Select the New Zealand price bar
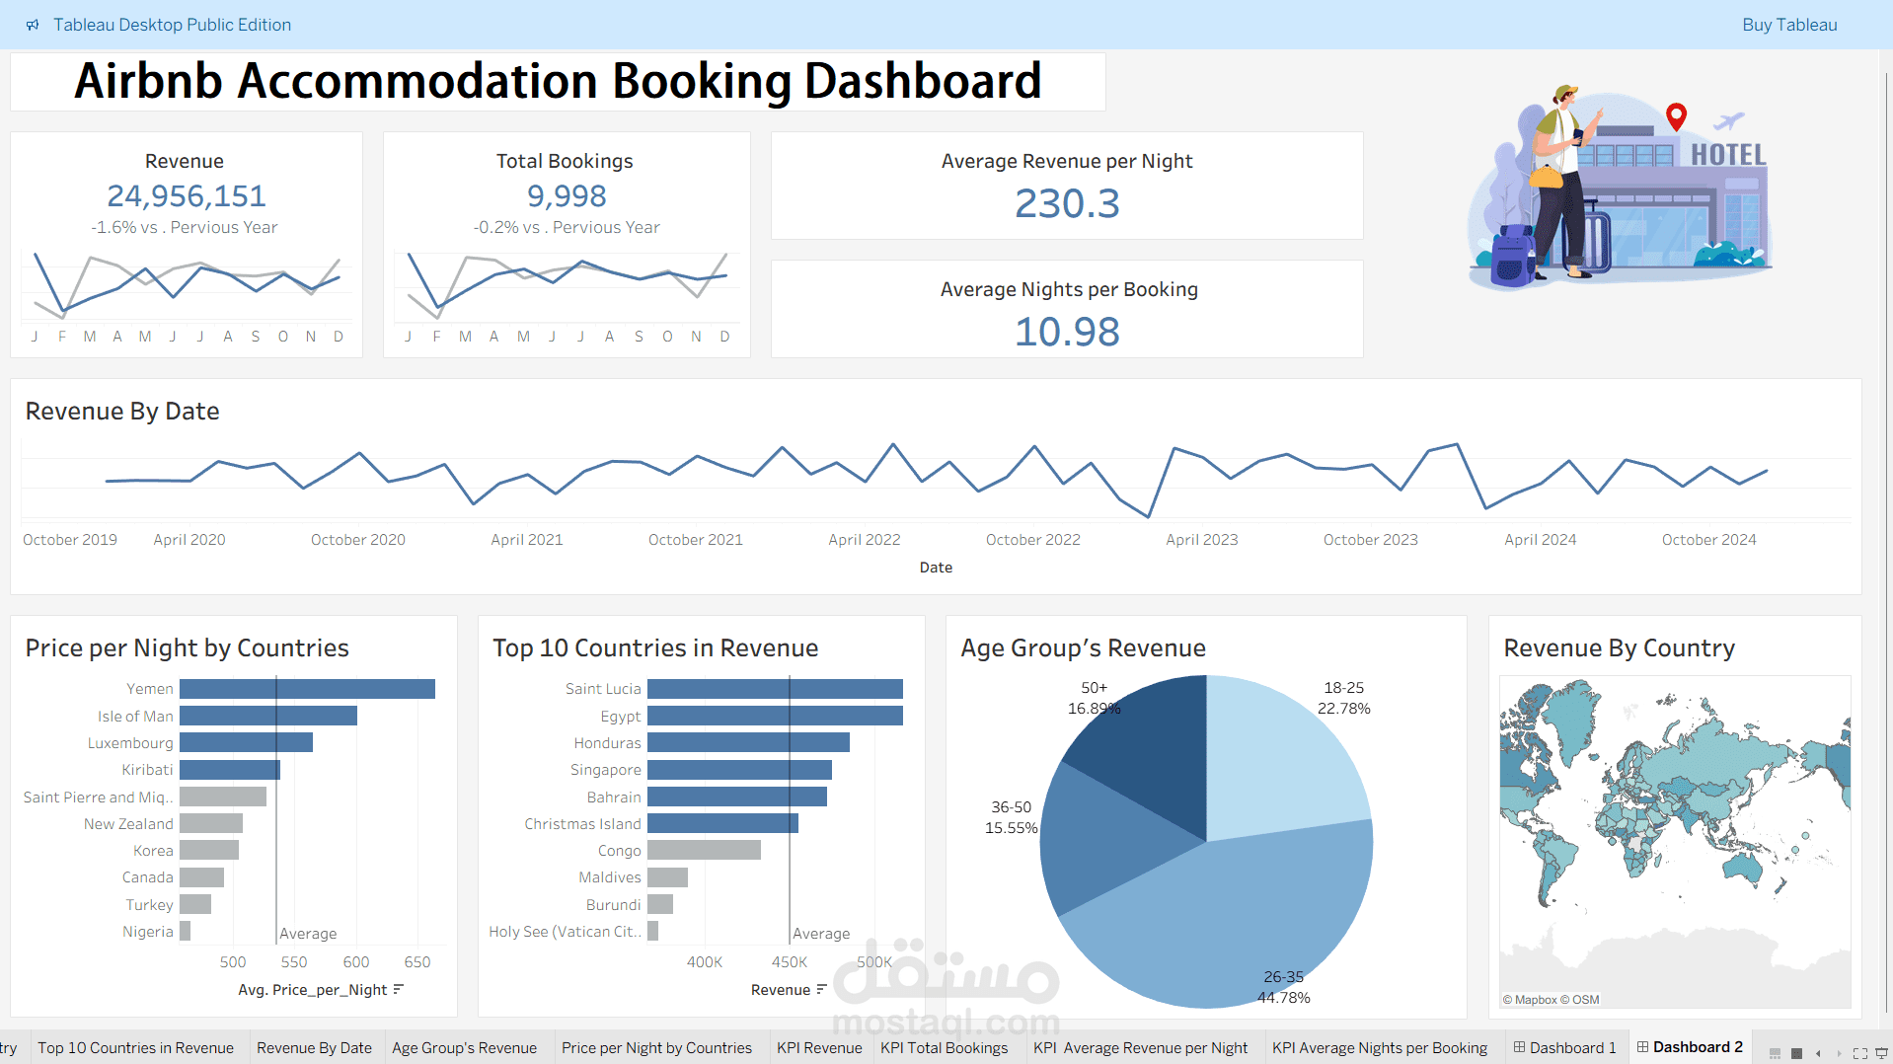1893x1064 pixels. [211, 823]
